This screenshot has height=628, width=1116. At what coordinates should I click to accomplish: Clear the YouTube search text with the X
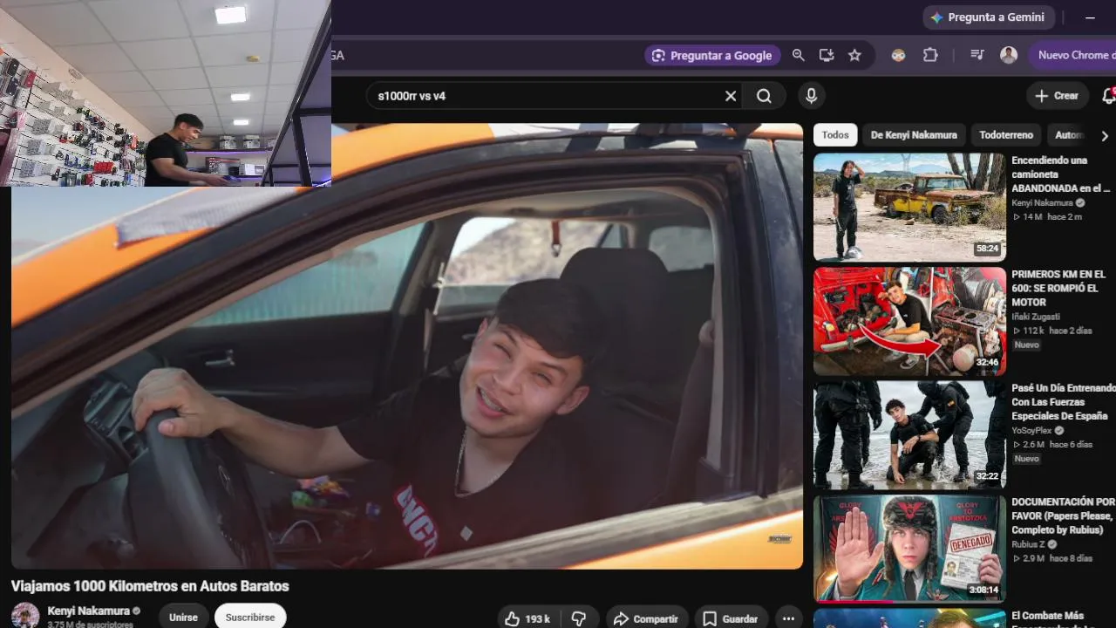731,96
